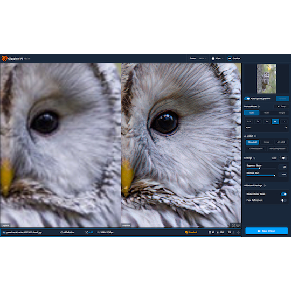Uncheck the image file checkbox in list
Screen dimensions: 291x291
[4, 232]
